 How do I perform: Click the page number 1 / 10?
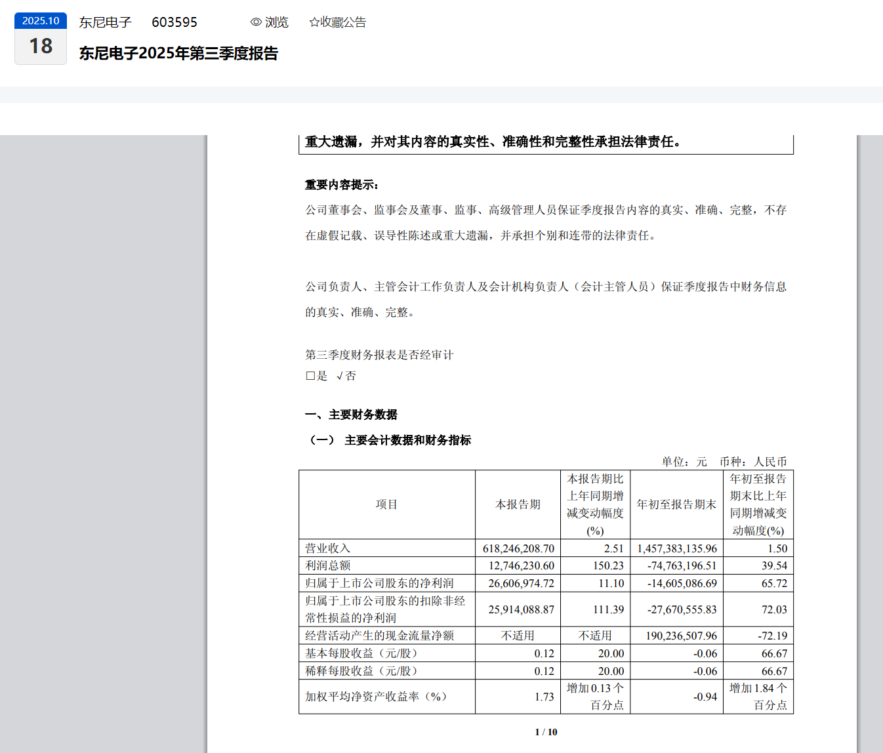click(546, 732)
